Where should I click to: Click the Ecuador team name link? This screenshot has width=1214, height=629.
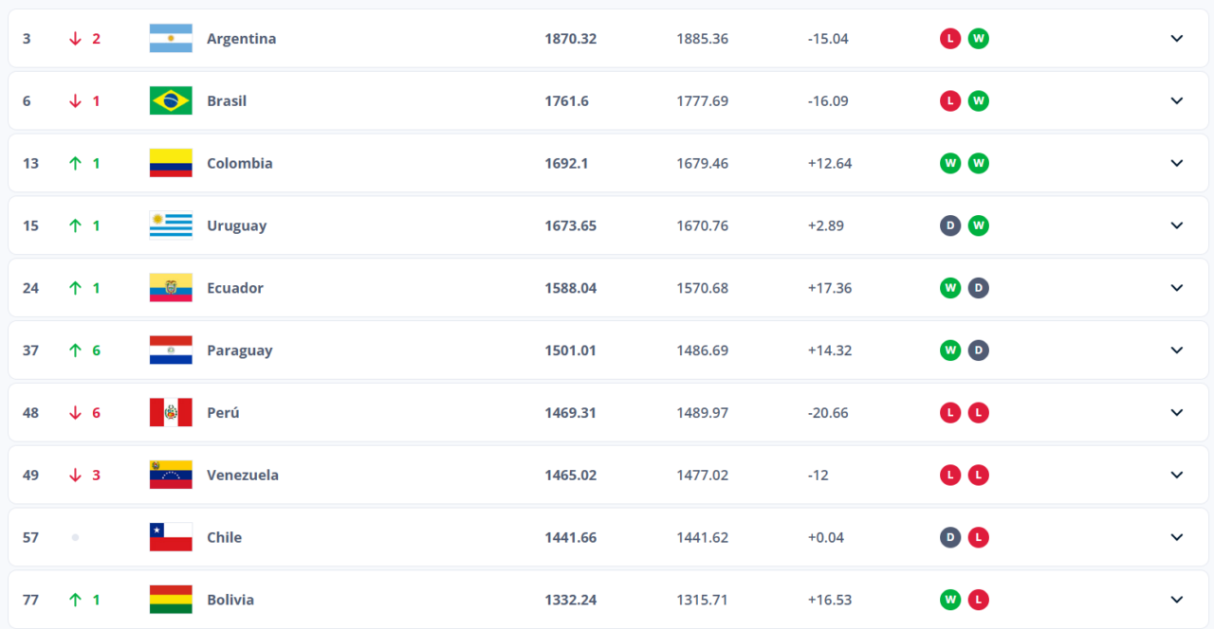click(x=235, y=288)
